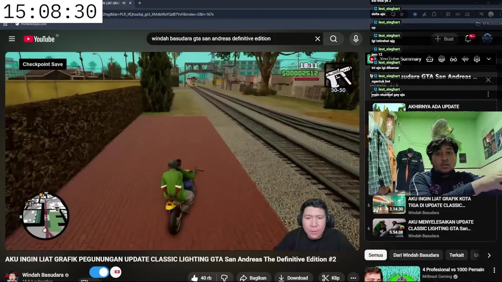
Task: Open the Windah Basudara channel avatar
Action: (12, 277)
